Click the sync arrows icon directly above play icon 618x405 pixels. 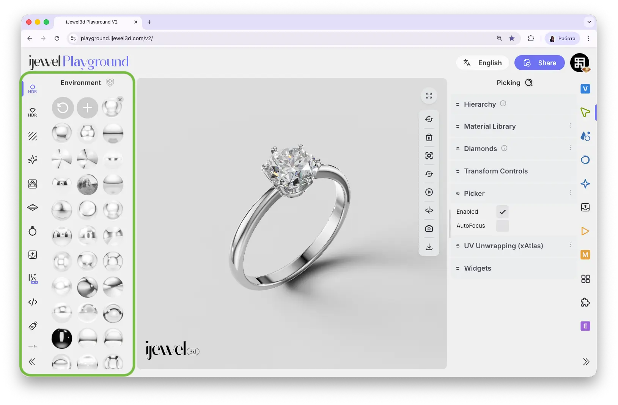click(429, 174)
